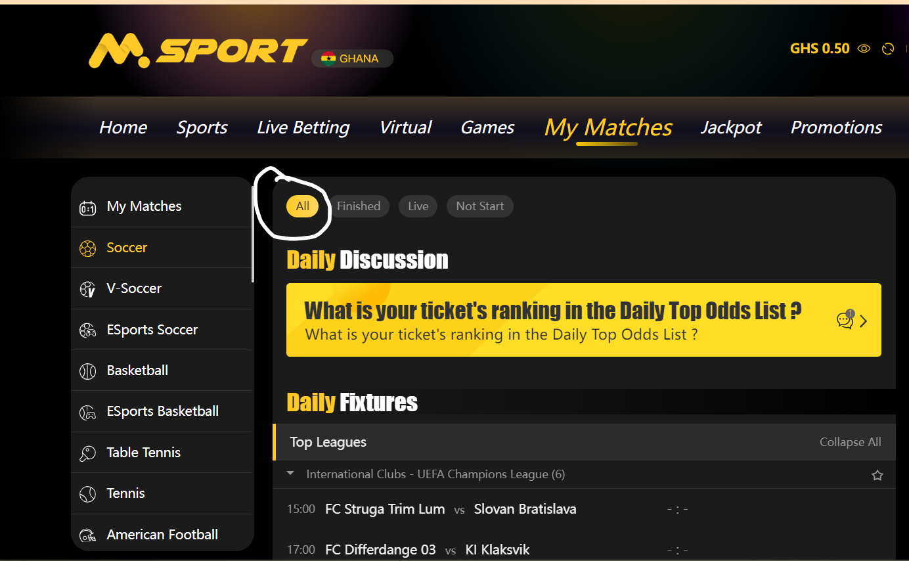Image resolution: width=909 pixels, height=561 pixels.
Task: Open Daily Discussion banner chevron arrow
Action: pos(863,321)
